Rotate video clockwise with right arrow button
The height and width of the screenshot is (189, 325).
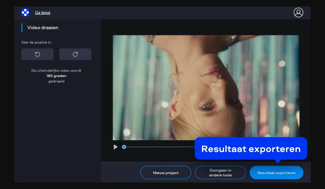tap(75, 54)
